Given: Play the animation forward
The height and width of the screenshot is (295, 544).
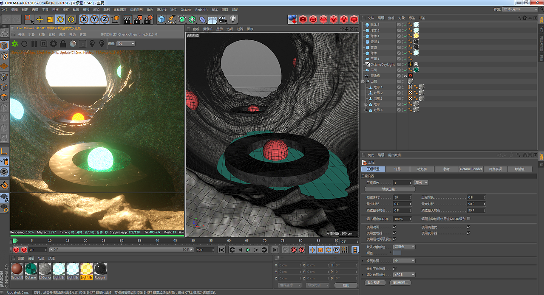Looking at the screenshot, I should 248,250.
